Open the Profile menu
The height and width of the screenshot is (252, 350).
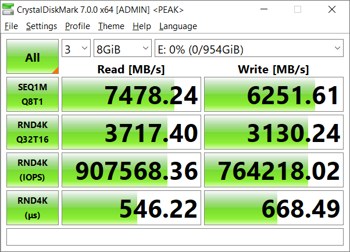click(77, 26)
